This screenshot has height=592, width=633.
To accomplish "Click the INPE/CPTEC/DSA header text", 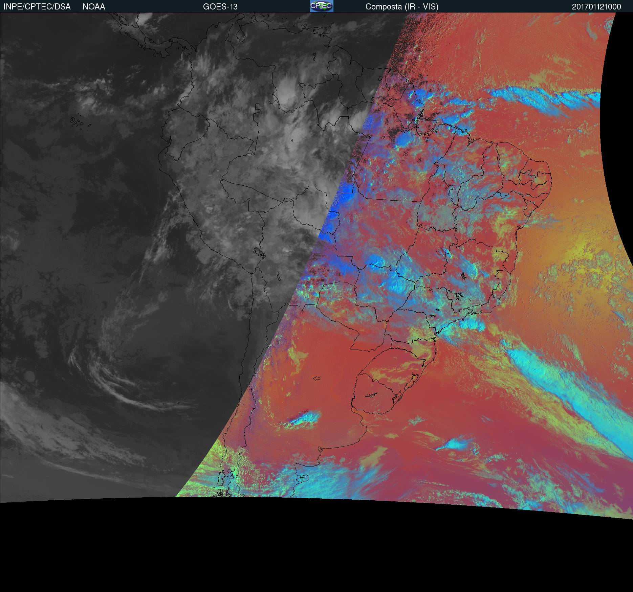I will coord(37,7).
